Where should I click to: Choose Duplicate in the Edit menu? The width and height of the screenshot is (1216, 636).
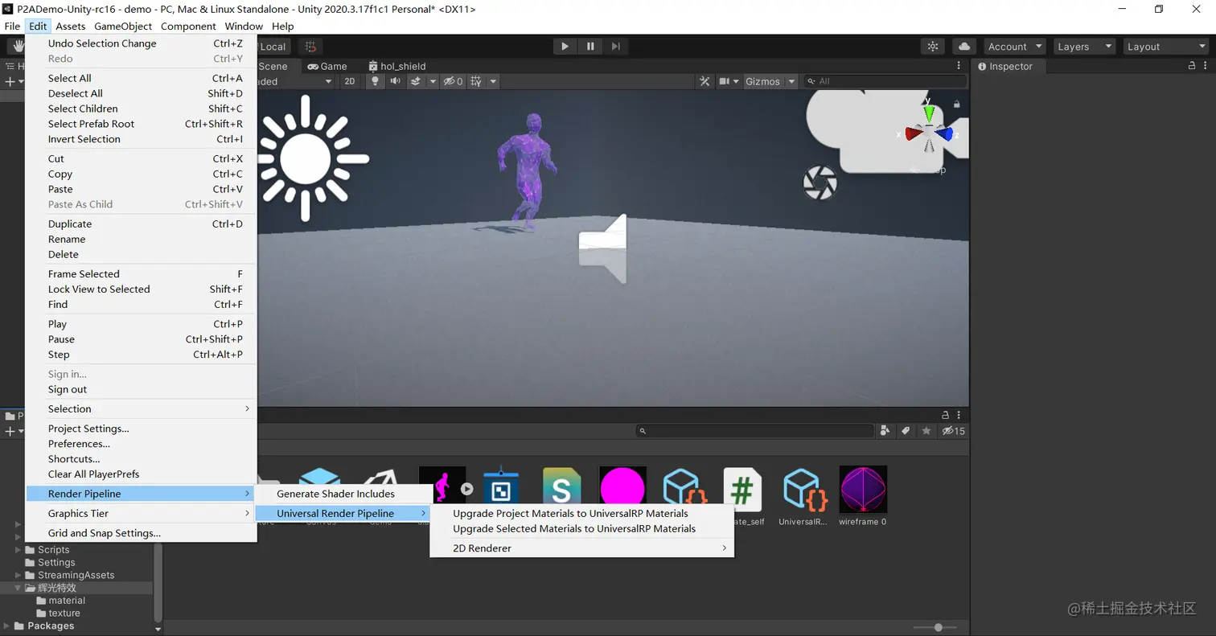tap(141, 224)
